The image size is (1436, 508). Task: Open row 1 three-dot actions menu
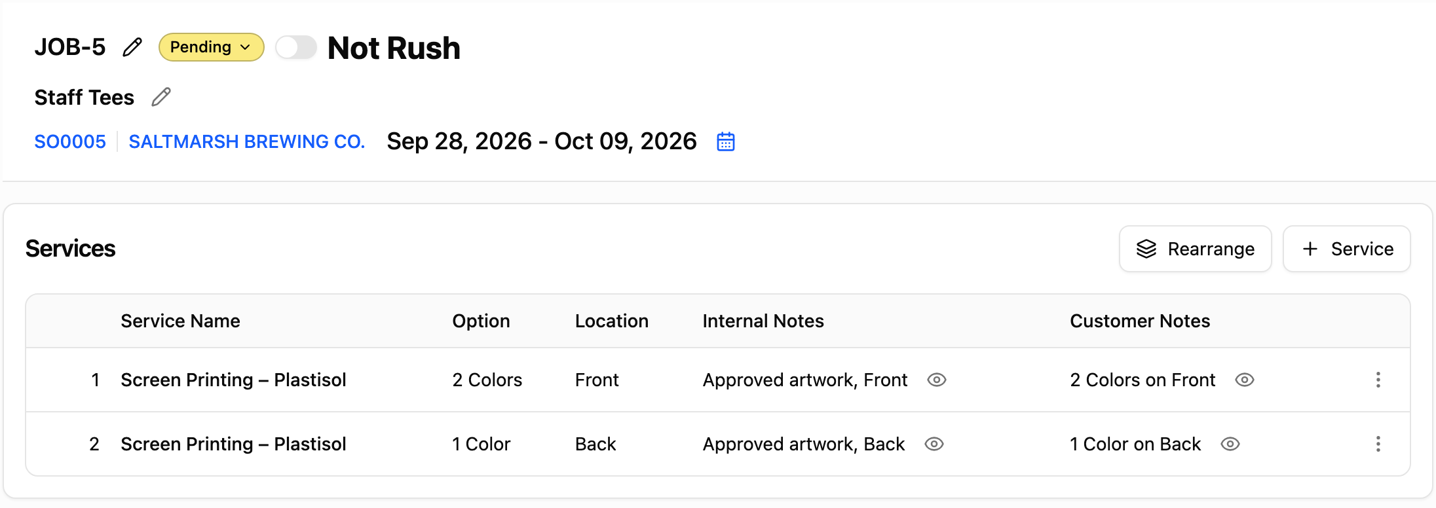[1378, 380]
